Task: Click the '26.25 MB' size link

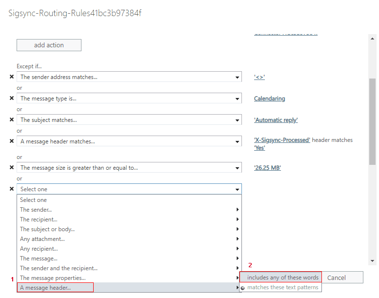Action: pos(267,168)
